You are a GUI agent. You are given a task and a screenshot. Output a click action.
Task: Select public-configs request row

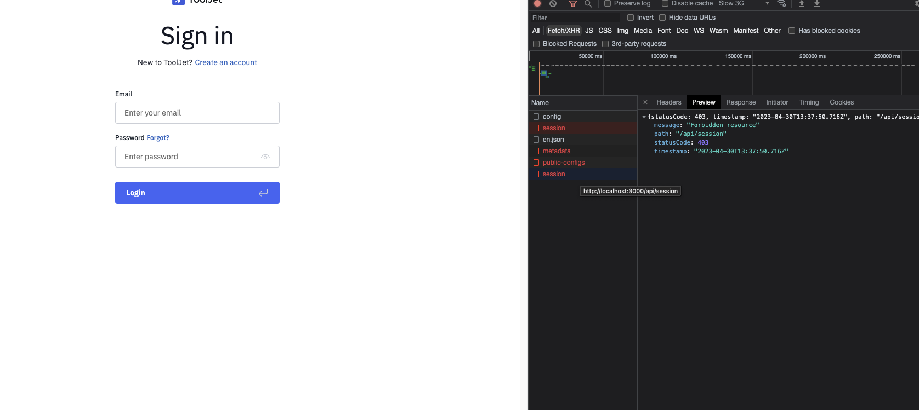(x=583, y=163)
